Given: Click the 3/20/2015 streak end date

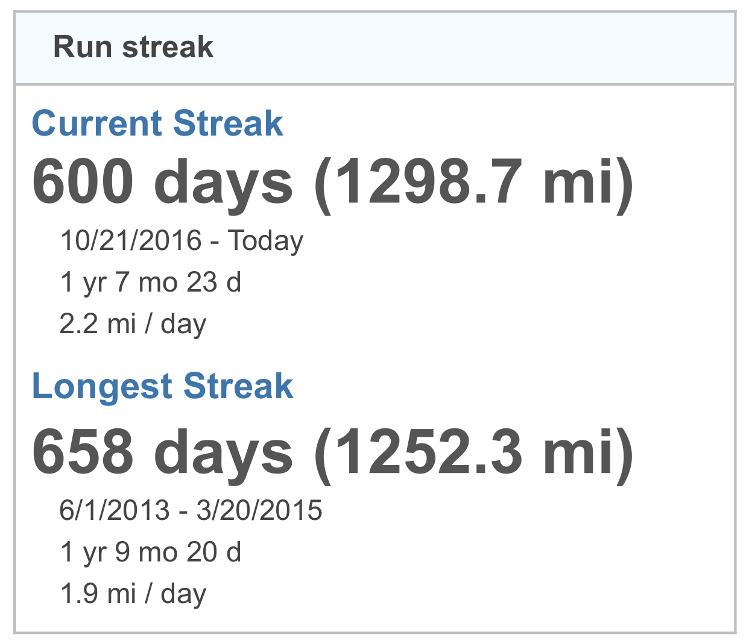Looking at the screenshot, I should click(x=259, y=510).
